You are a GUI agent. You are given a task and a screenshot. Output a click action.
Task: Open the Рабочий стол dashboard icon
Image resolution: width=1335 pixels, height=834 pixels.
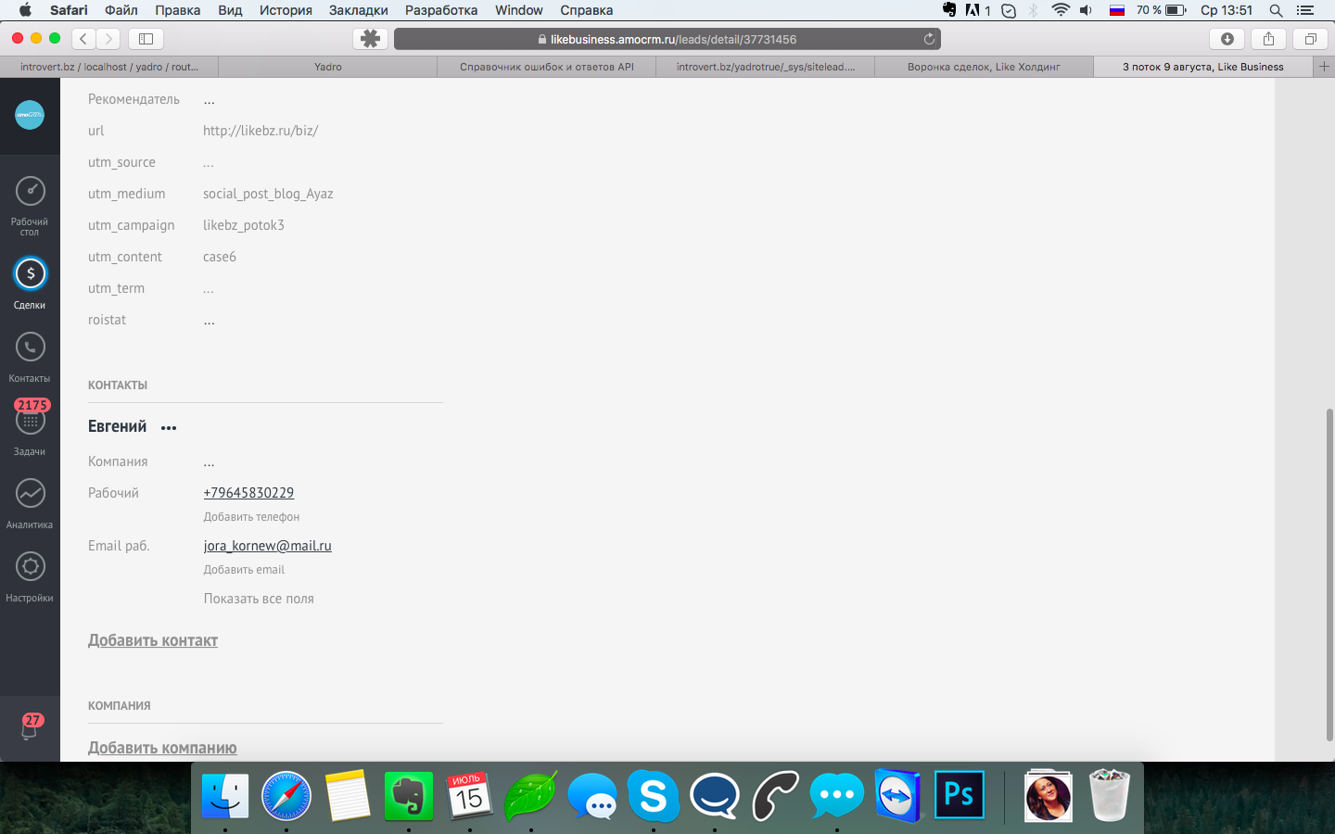coord(30,192)
